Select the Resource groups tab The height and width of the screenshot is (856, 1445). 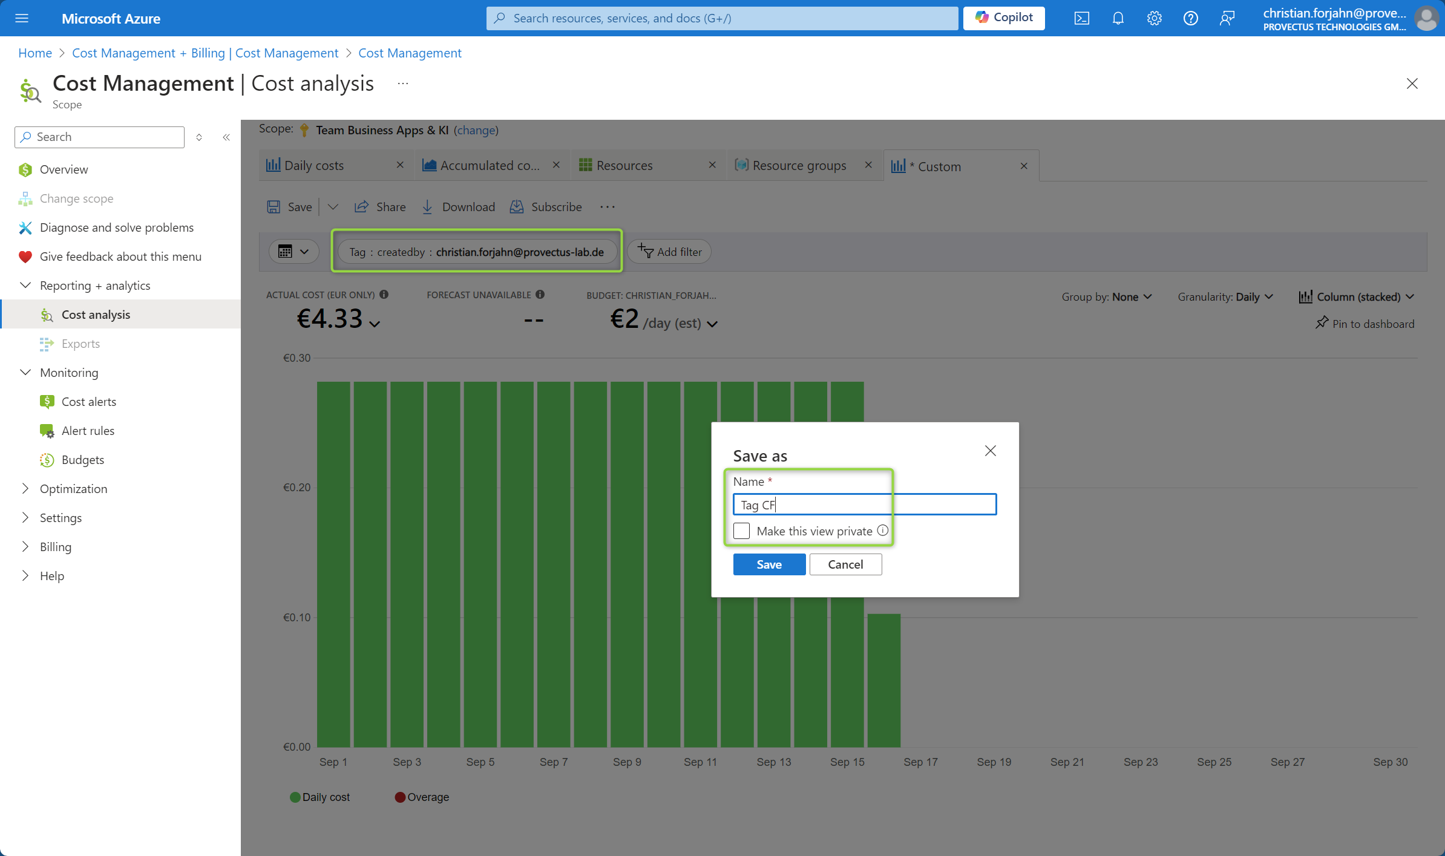click(x=798, y=165)
